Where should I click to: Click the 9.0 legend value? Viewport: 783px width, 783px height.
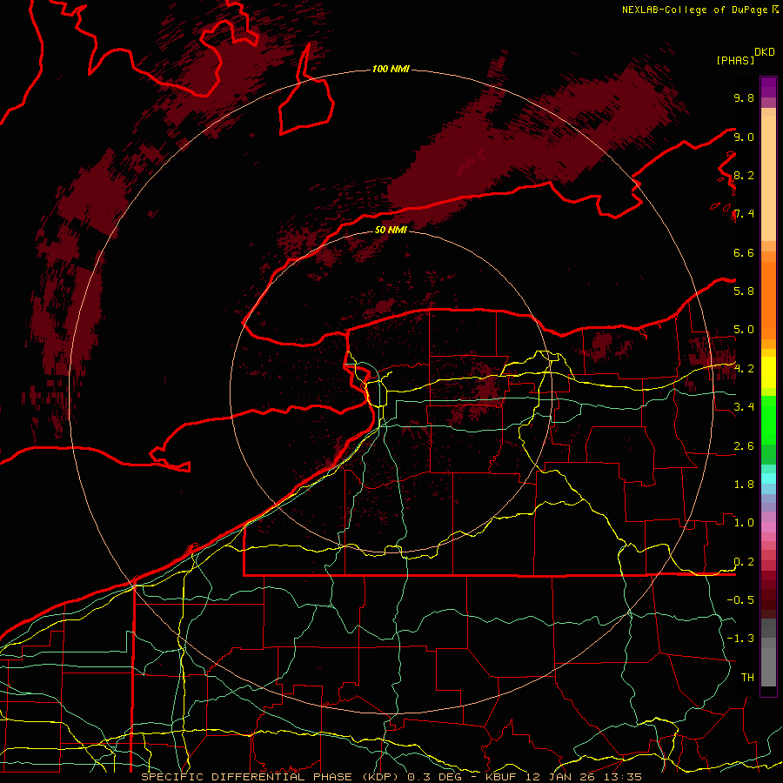pos(744,137)
